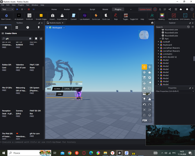Open the Toolbox grid inventory tab
Viewport: 195px width, 156px height.
17,27
